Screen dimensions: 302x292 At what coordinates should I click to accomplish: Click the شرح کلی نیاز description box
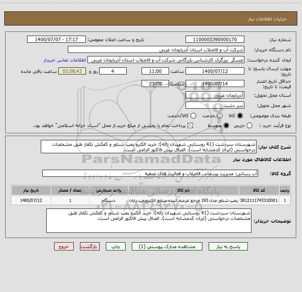click(x=149, y=147)
